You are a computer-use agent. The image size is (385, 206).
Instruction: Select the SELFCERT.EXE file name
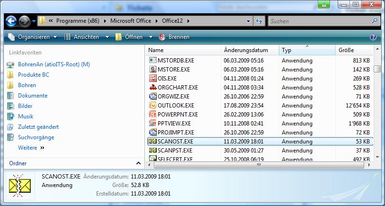coord(175,159)
